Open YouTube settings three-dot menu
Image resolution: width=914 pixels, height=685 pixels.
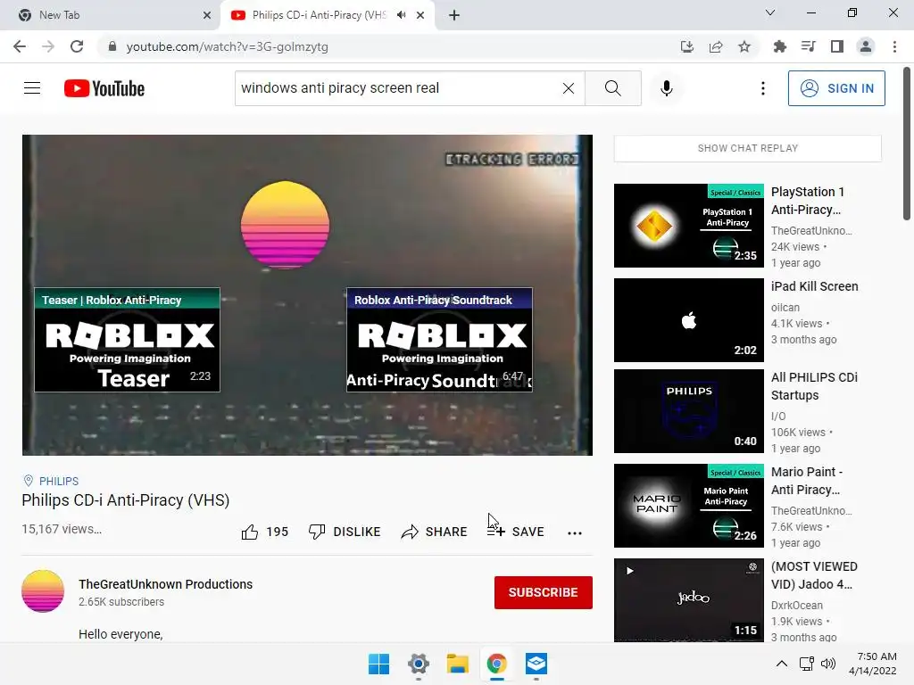(x=762, y=88)
